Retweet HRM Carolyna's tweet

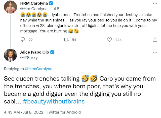tap(66, 40)
